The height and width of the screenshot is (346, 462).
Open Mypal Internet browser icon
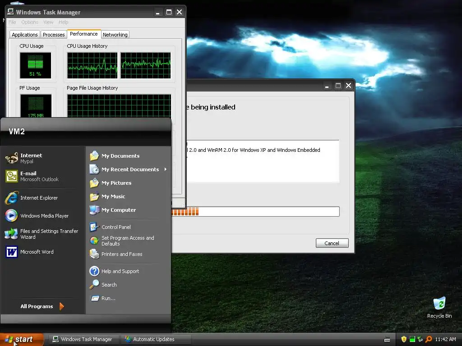[12, 158]
